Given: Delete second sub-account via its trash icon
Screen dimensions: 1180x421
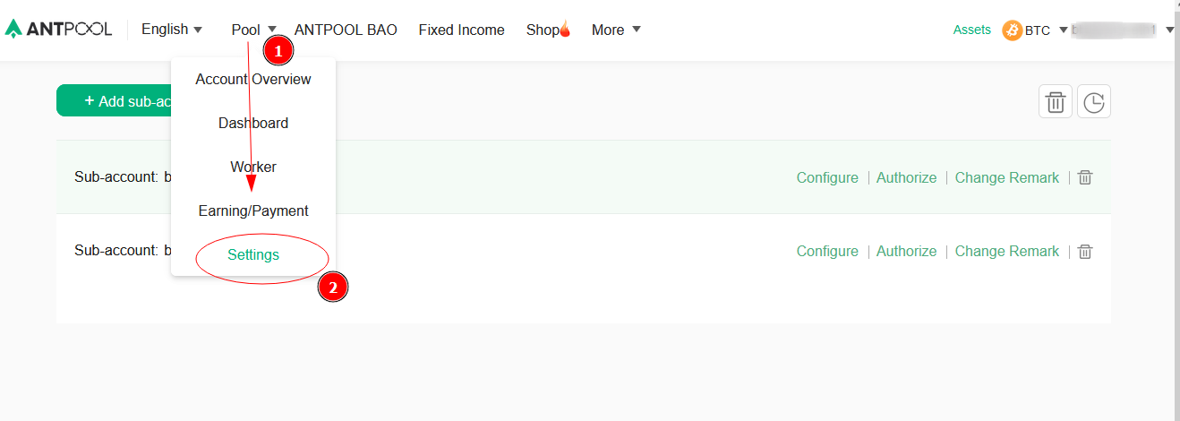Looking at the screenshot, I should pos(1085,252).
